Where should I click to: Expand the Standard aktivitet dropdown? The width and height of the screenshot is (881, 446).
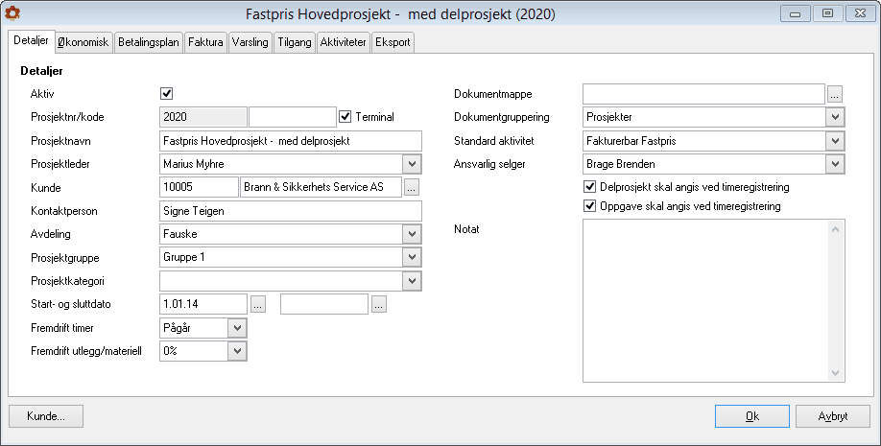tap(835, 140)
